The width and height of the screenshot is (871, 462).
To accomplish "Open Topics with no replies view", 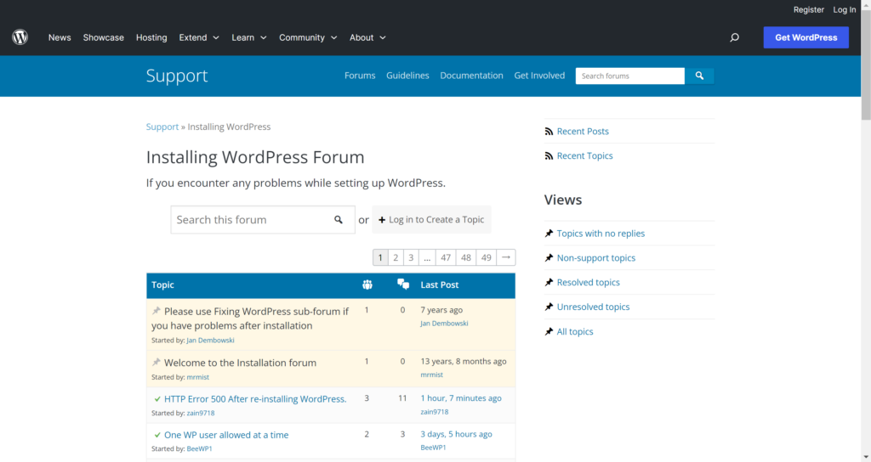I will (601, 234).
